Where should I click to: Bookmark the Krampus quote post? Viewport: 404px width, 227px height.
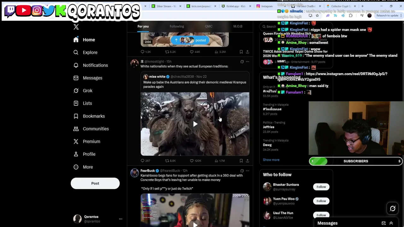click(x=241, y=161)
